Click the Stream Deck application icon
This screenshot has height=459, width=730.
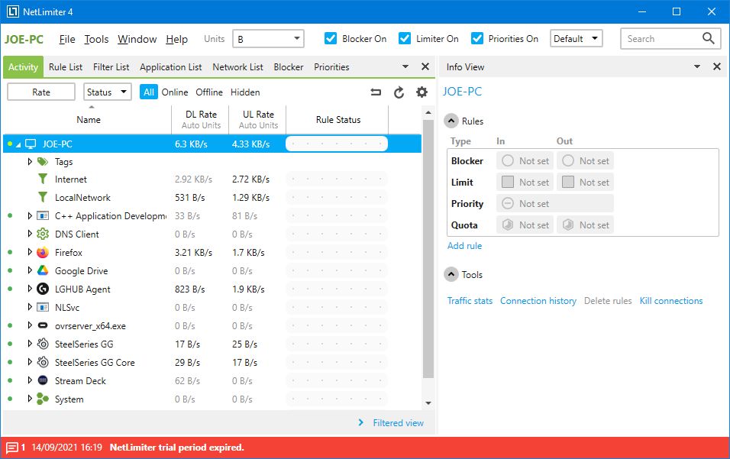pos(43,380)
